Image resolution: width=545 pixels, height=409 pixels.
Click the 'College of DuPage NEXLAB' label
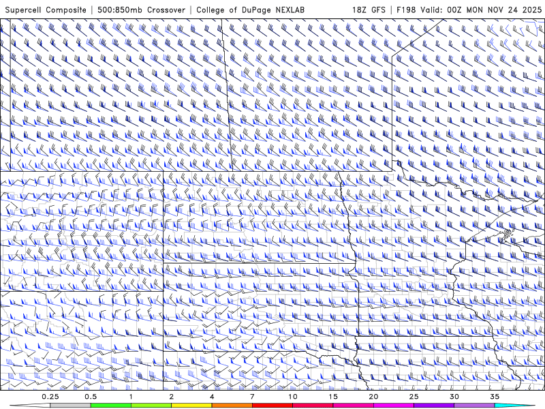tap(250, 10)
